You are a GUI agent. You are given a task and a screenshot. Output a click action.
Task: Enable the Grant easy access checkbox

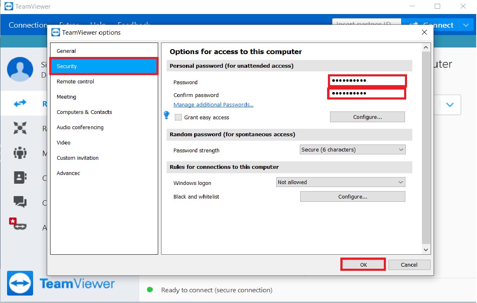[178, 117]
